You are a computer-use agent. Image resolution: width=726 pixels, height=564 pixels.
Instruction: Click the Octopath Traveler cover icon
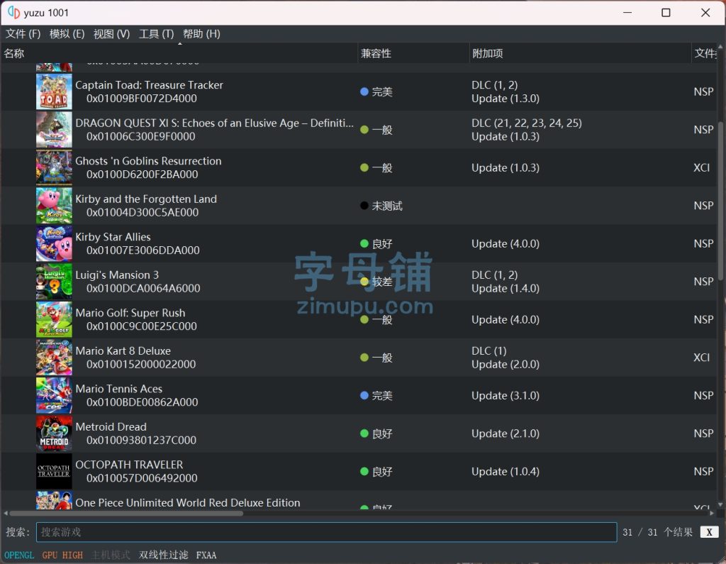(x=54, y=471)
